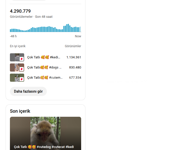
Task: Click the light-blue latest bar near Now
Action: coord(80,29)
